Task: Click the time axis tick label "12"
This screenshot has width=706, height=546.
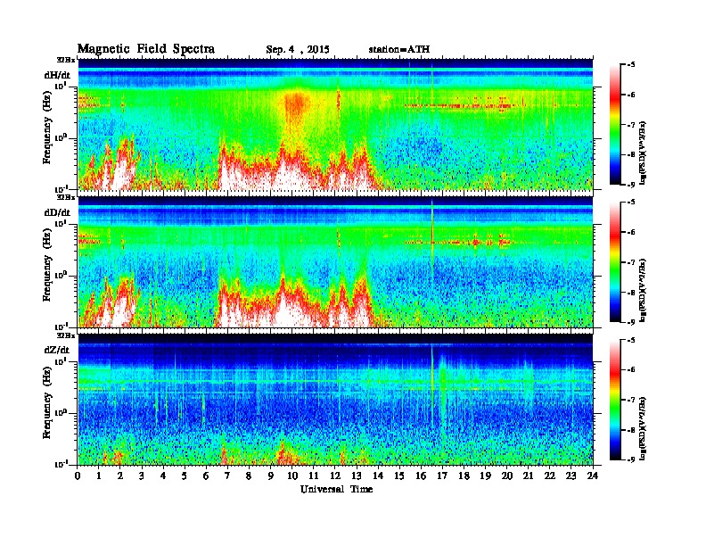Action: pyautogui.click(x=335, y=476)
